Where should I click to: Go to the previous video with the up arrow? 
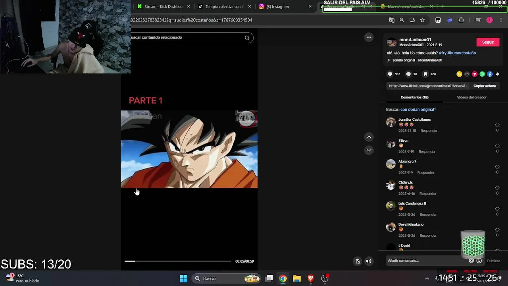pos(369,137)
